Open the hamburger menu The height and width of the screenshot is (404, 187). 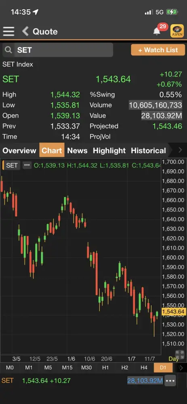coord(9,32)
